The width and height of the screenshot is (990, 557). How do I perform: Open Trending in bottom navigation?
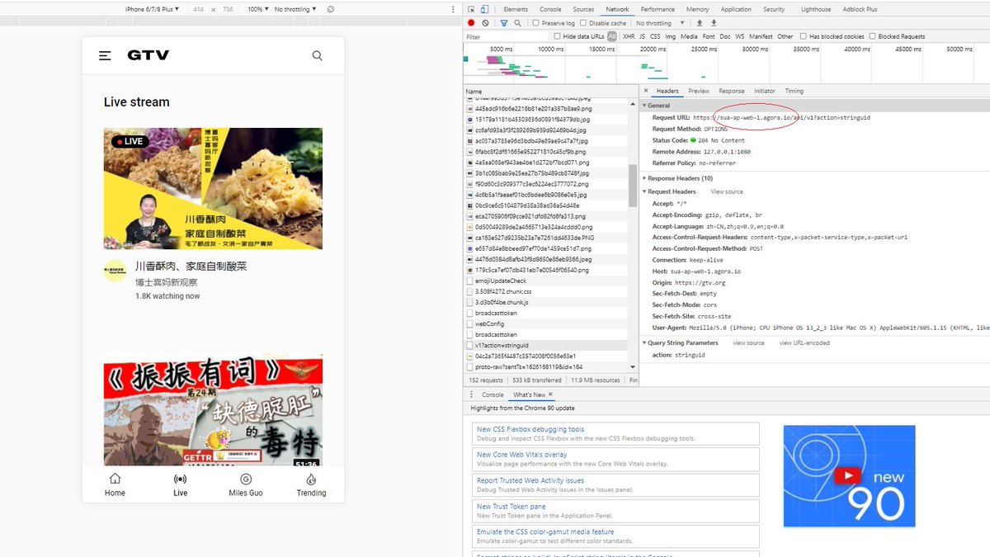coord(311,485)
